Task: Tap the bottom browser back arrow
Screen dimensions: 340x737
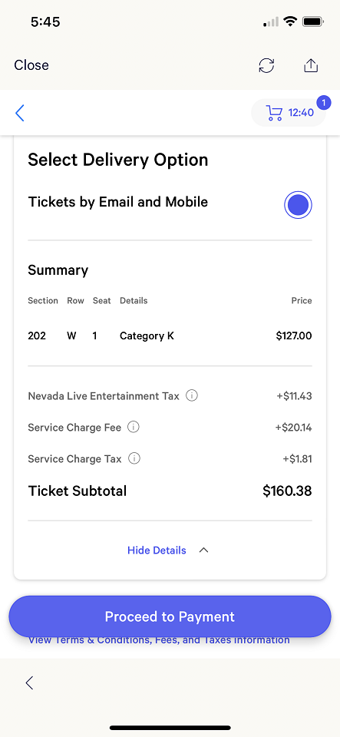Action: (x=29, y=682)
